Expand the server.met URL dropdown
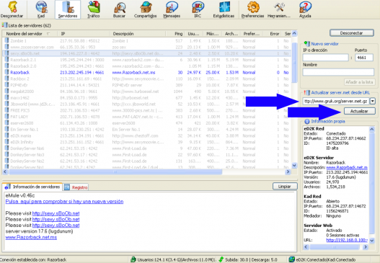Image resolution: width=380 pixels, height=263 pixels. pos(373,101)
